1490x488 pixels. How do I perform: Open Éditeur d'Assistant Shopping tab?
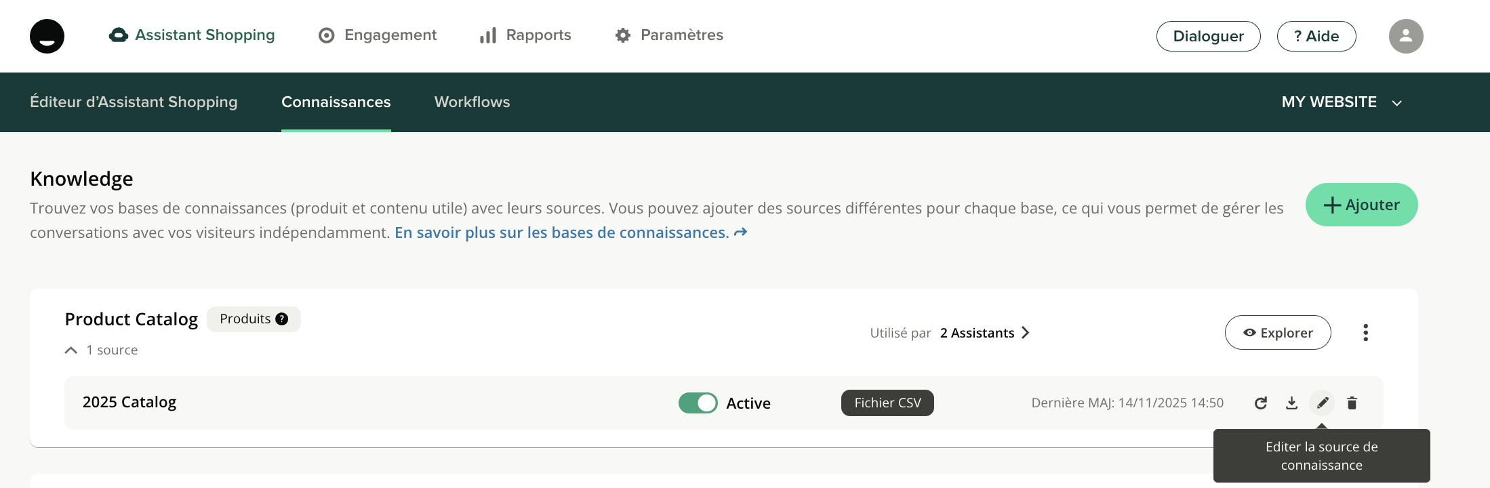(x=134, y=102)
